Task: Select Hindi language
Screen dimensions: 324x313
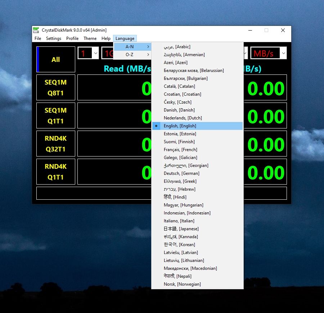Action: pyautogui.click(x=197, y=197)
